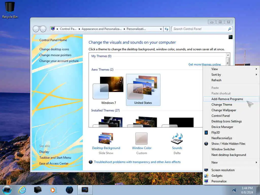Click the forward navigation button
This screenshot has width=260, height=195.
[43, 29]
